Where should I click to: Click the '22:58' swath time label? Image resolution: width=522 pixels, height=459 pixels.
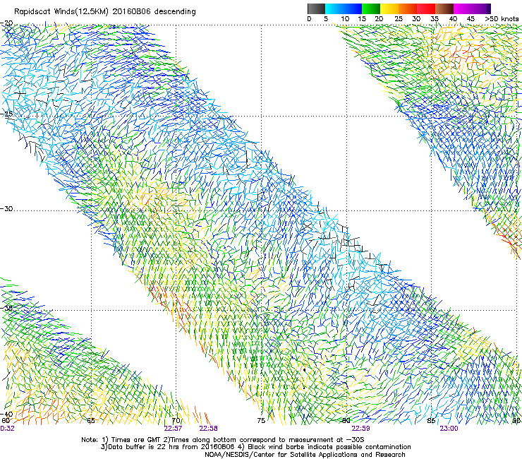coord(208,429)
